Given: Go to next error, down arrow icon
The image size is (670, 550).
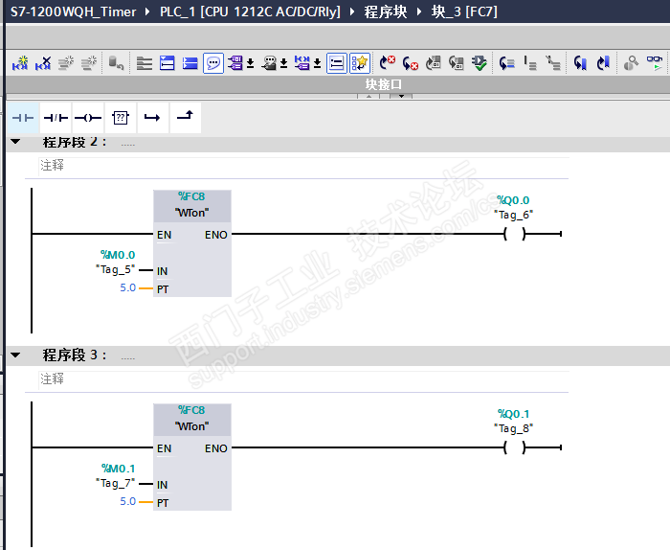Looking at the screenshot, I should 411,63.
